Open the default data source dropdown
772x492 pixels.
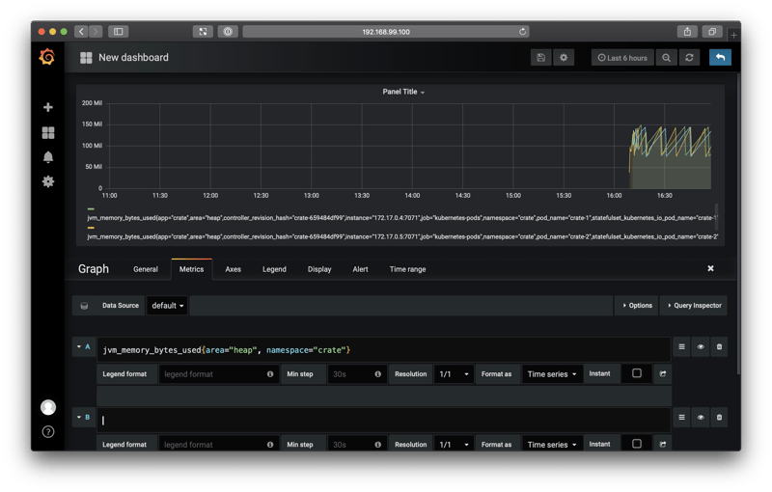click(168, 306)
